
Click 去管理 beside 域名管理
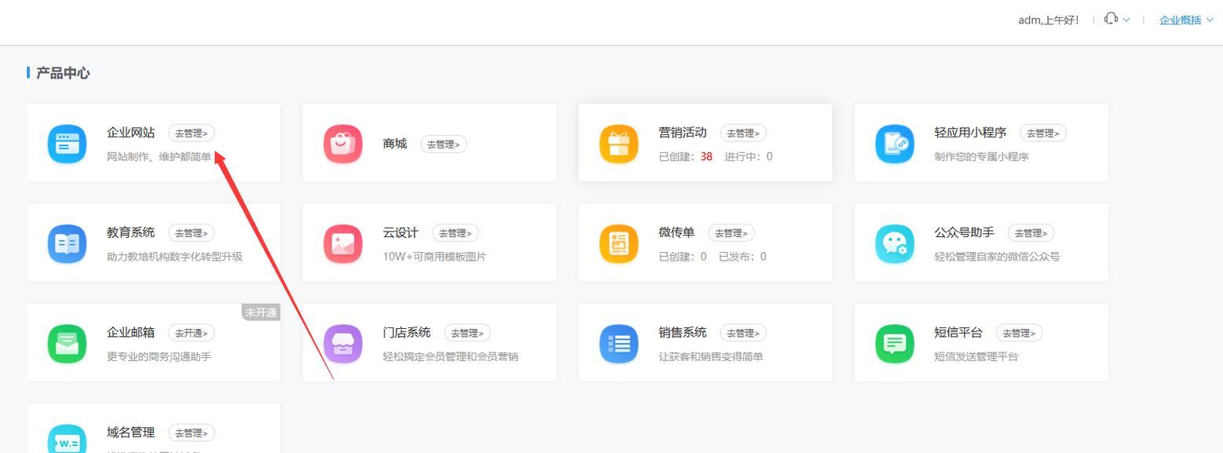[x=192, y=433]
